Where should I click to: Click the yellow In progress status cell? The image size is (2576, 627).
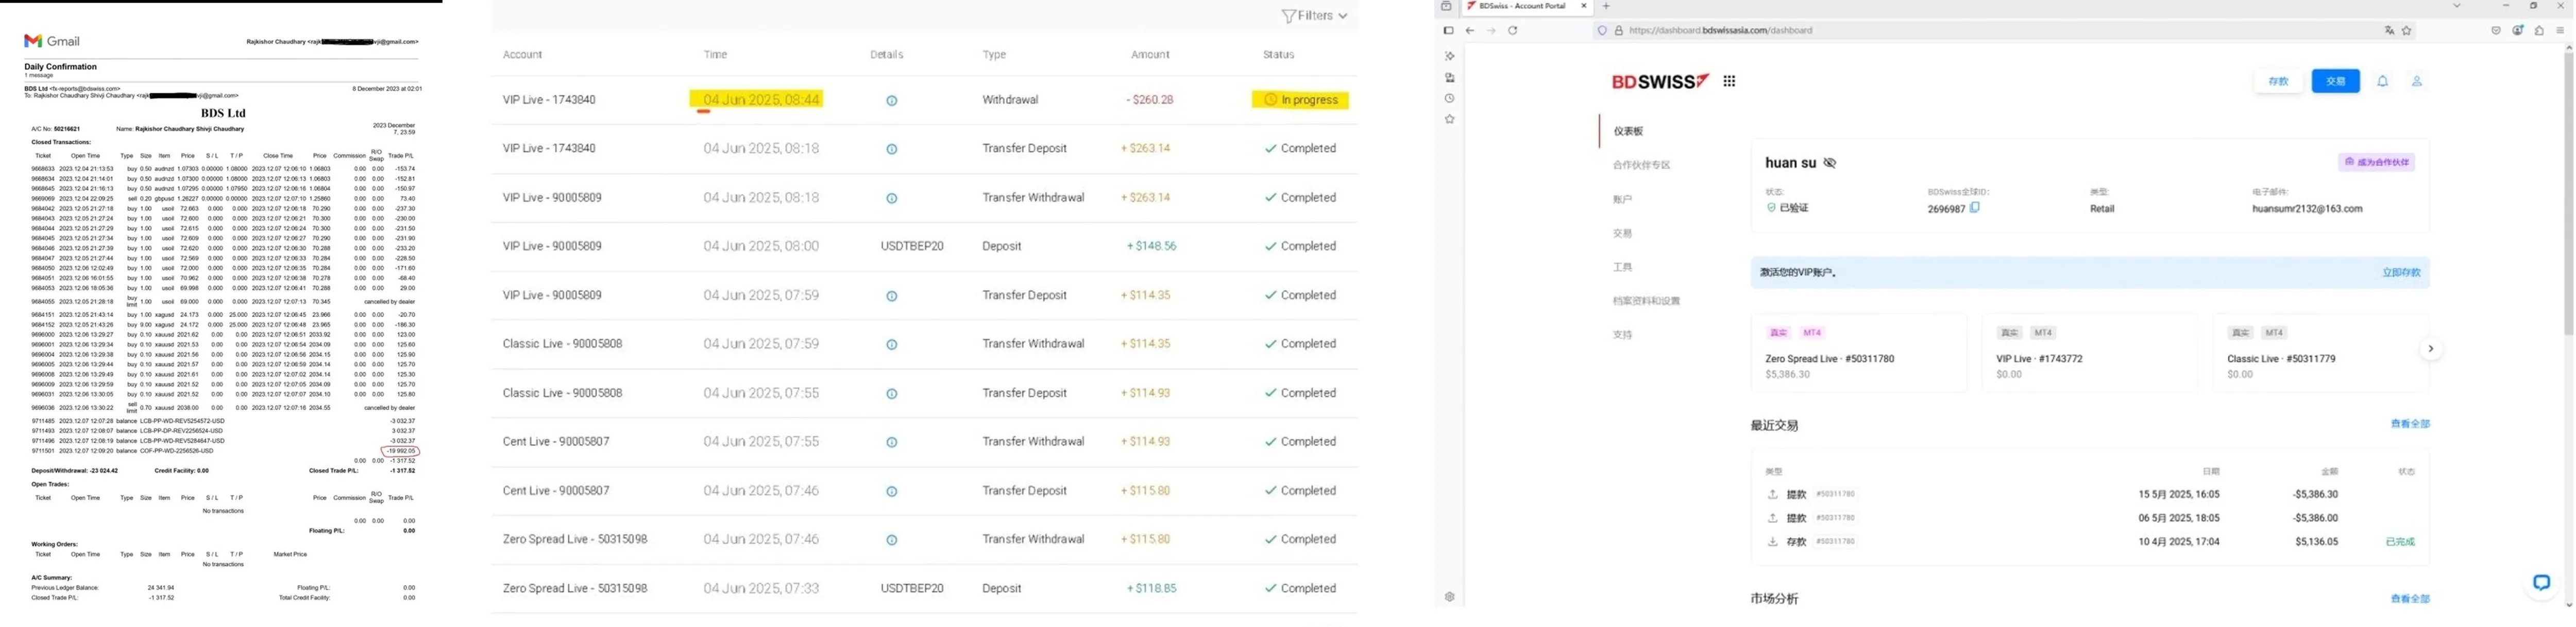coord(1300,100)
